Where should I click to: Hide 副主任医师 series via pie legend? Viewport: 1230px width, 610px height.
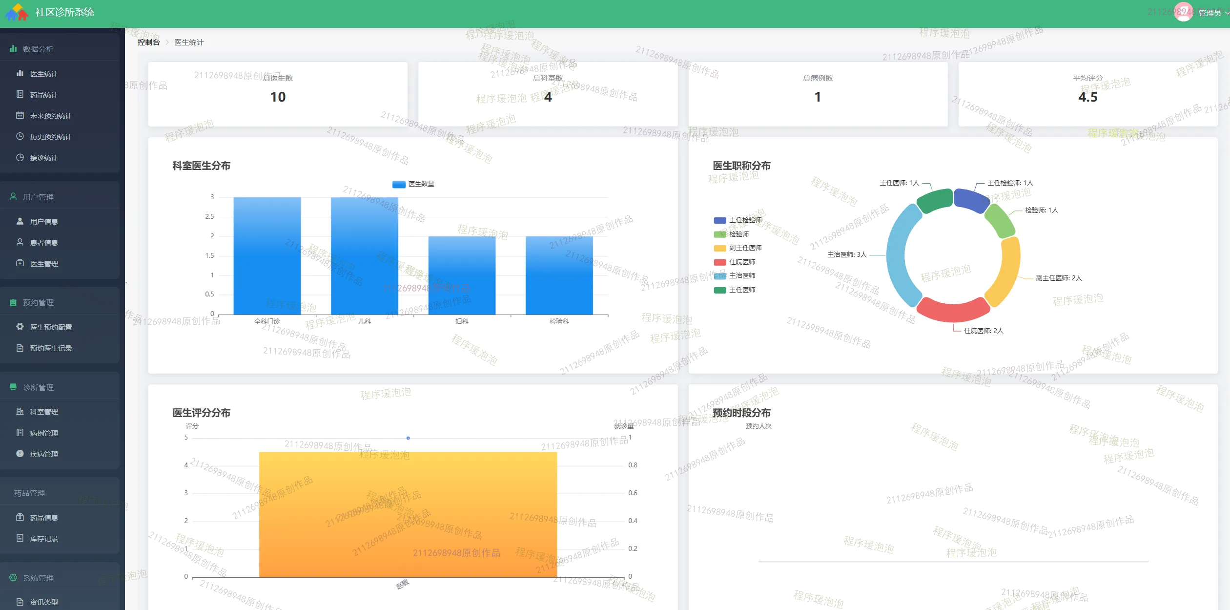(745, 248)
